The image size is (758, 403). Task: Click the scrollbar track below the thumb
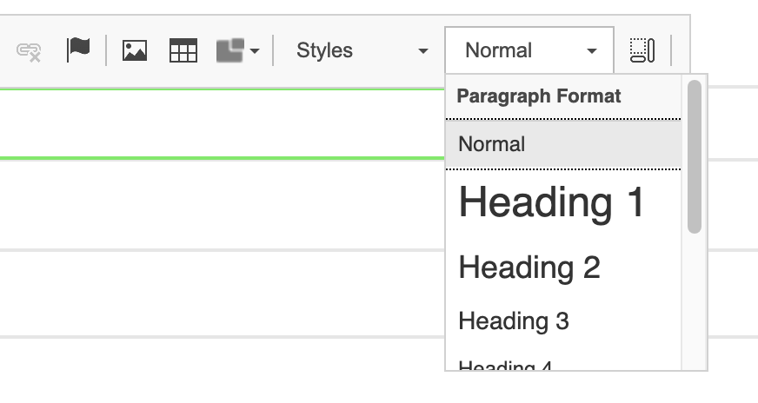[694, 304]
